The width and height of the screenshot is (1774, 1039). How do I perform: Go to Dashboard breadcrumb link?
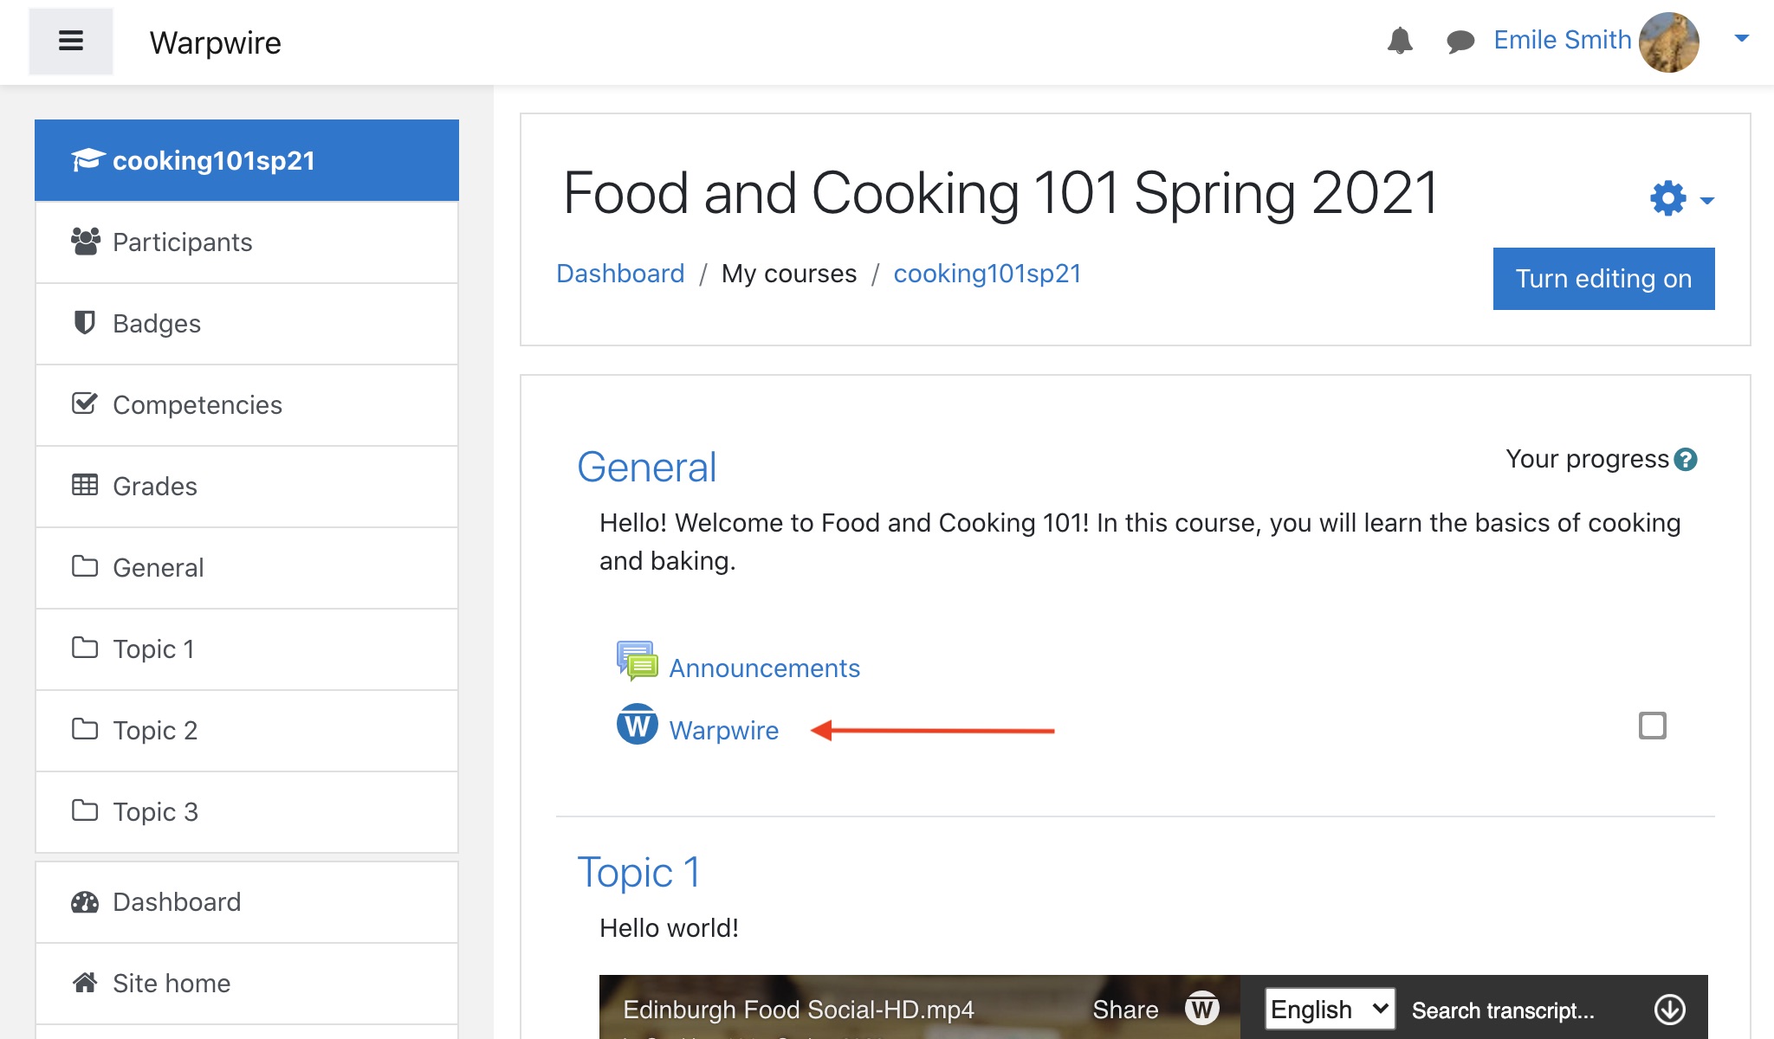tap(620, 274)
